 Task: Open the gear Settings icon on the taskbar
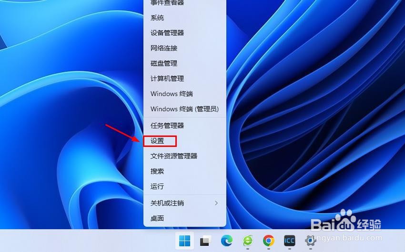click(311, 241)
